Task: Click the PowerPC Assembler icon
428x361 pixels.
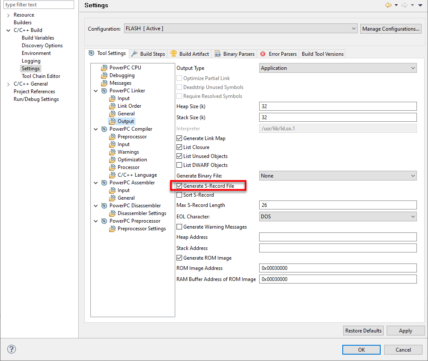Action: tap(104, 182)
